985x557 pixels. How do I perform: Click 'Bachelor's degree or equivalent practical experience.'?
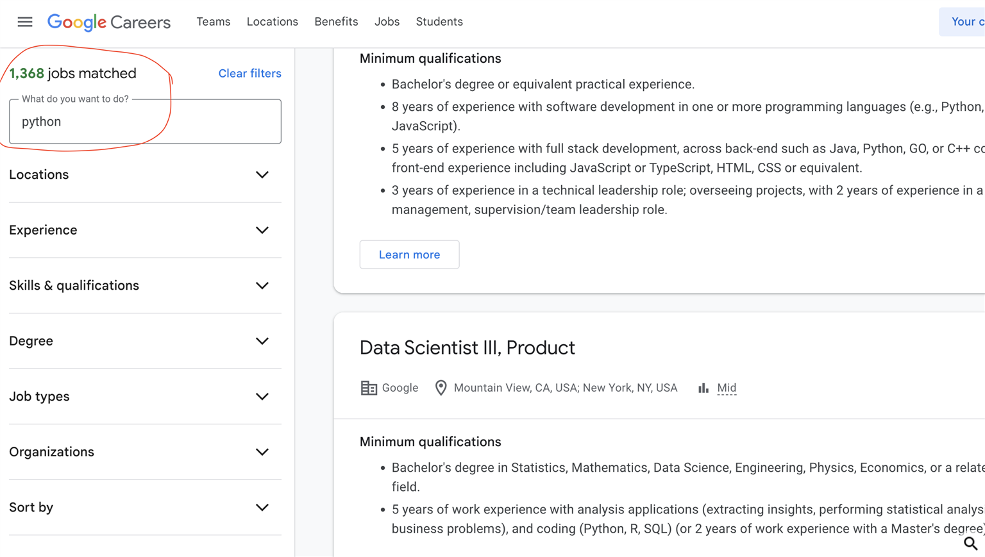tap(543, 85)
